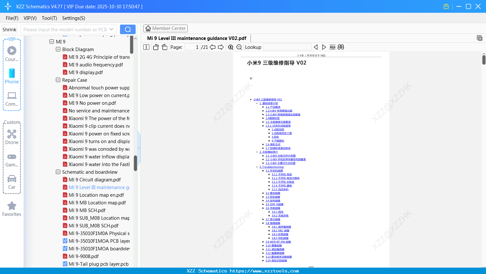Open MI 9 audio frequency.pdf

pos(96,65)
